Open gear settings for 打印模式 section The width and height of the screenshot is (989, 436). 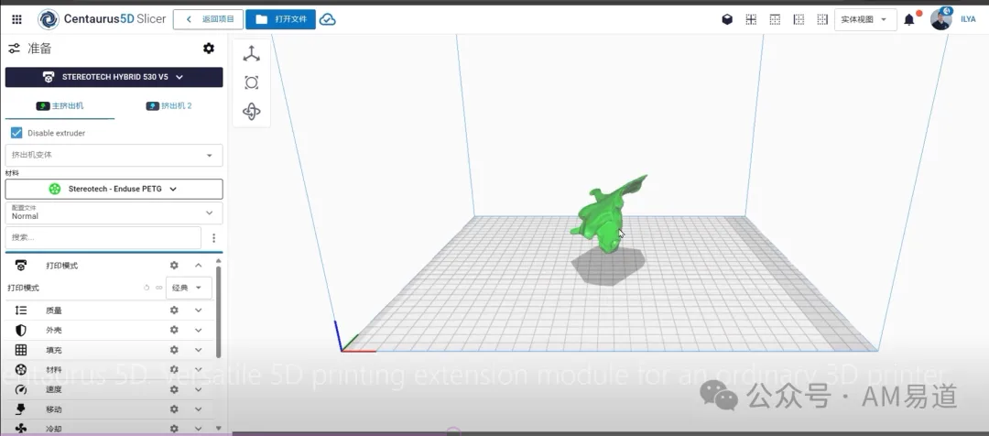[x=174, y=266]
